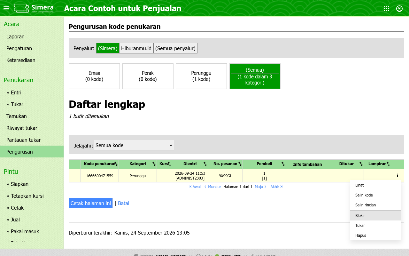Open the hamburger main menu
The width and height of the screenshot is (409, 256).
[6, 8]
